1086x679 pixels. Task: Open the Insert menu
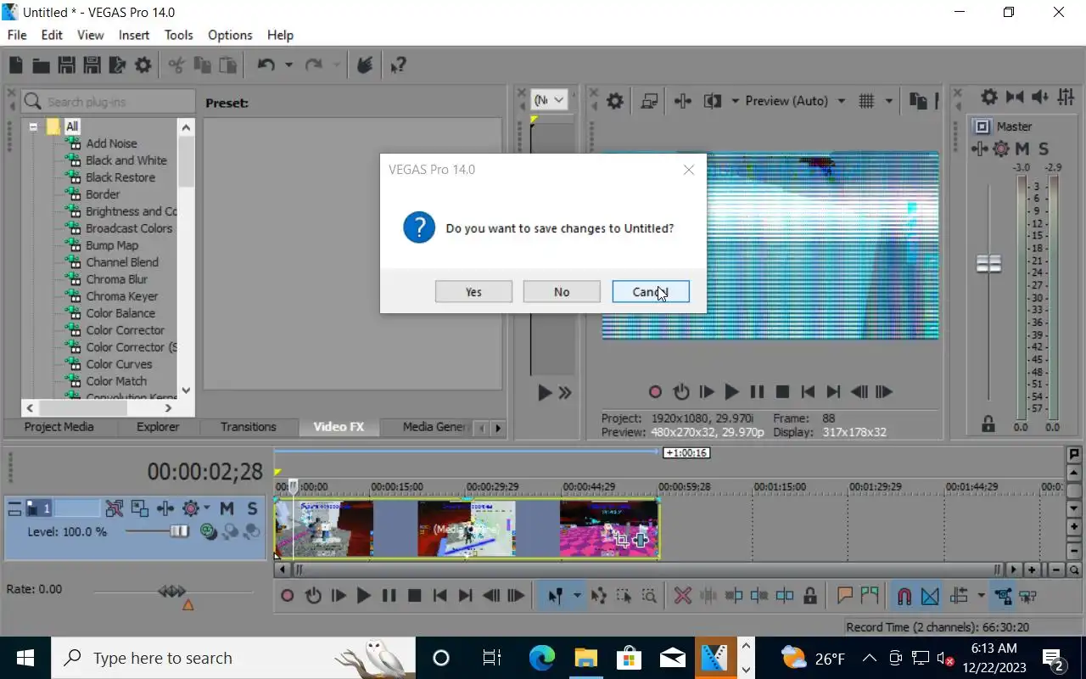[x=134, y=35]
